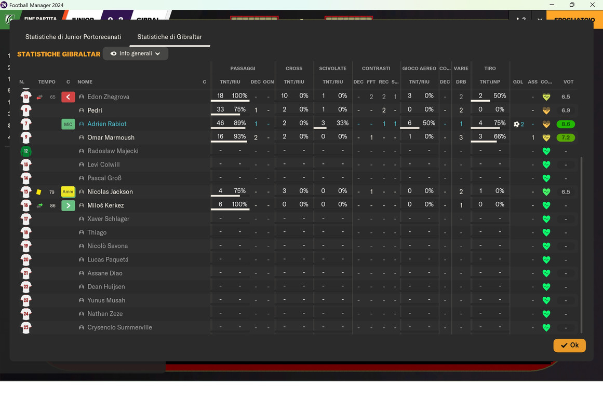Click Xaver Schlager's row name
The height and width of the screenshot is (415, 603).
(x=108, y=218)
